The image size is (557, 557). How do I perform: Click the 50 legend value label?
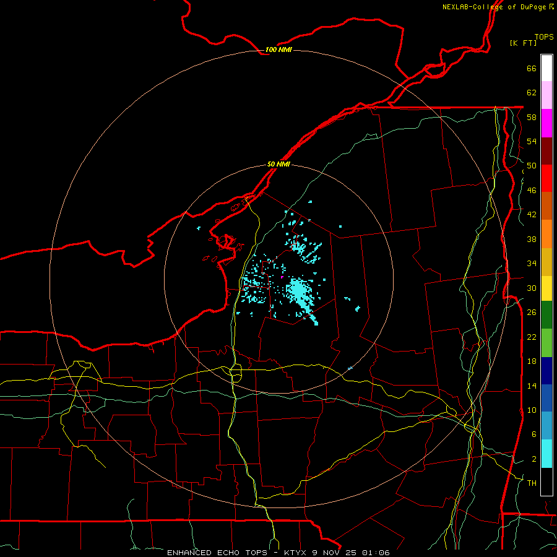point(532,166)
